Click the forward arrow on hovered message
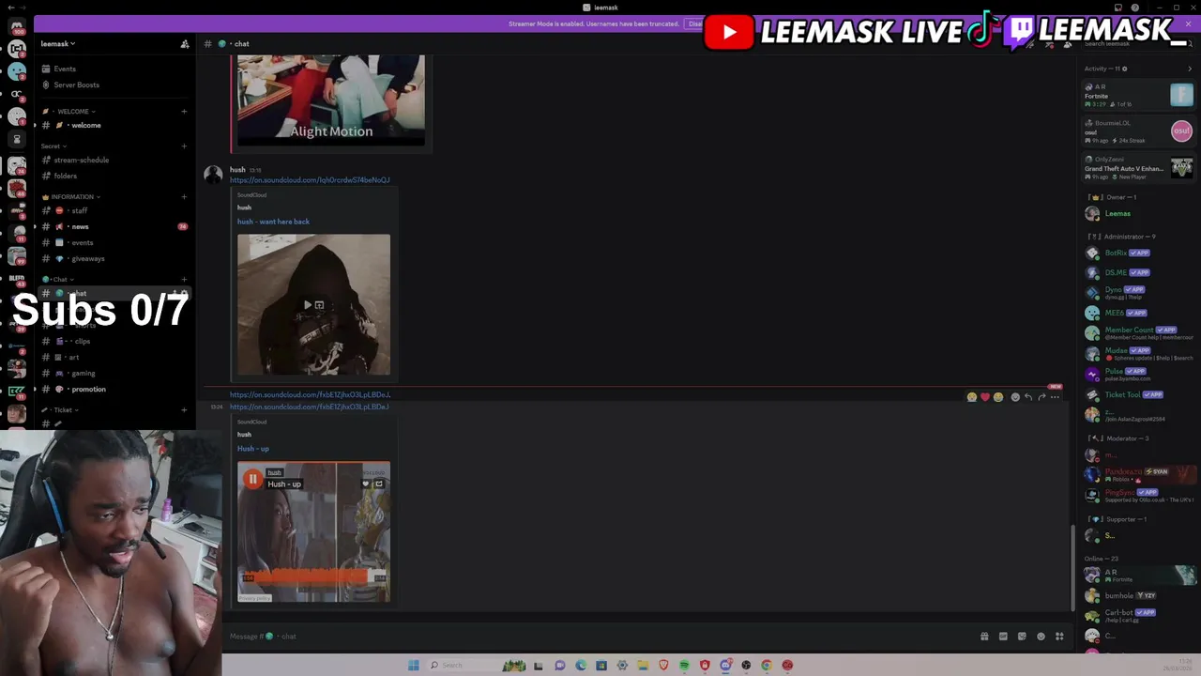 pos(1041,397)
